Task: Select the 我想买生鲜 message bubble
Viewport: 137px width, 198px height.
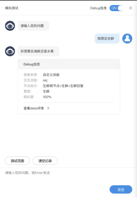Action: (107, 38)
